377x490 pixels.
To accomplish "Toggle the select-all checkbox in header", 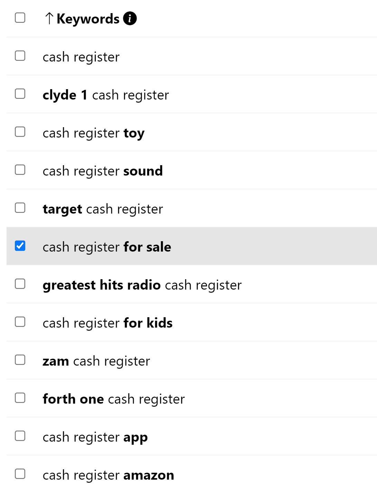I will coord(20,18).
